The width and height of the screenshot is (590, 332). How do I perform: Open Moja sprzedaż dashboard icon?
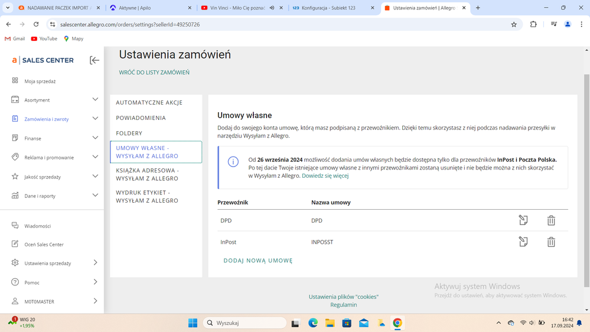point(15,80)
